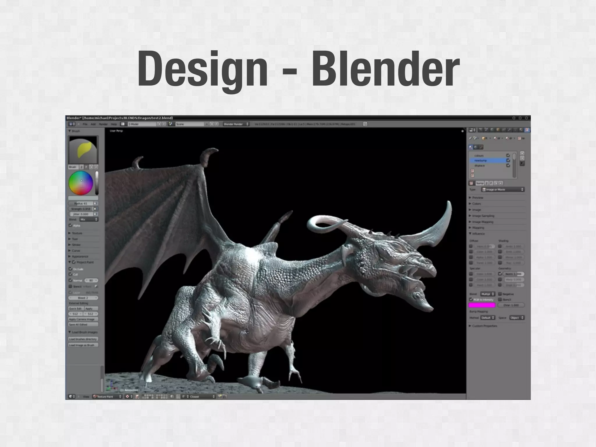Click the Apply button under External Editing
Image resolution: width=596 pixels, height=447 pixels.
click(x=91, y=308)
